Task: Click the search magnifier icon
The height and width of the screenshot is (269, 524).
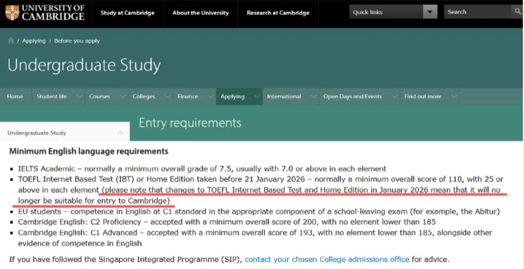Action: pyautogui.click(x=518, y=12)
